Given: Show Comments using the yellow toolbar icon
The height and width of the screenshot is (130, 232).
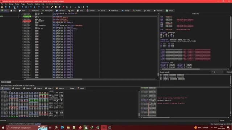Looking at the screenshot, I should (x=55, y=7).
